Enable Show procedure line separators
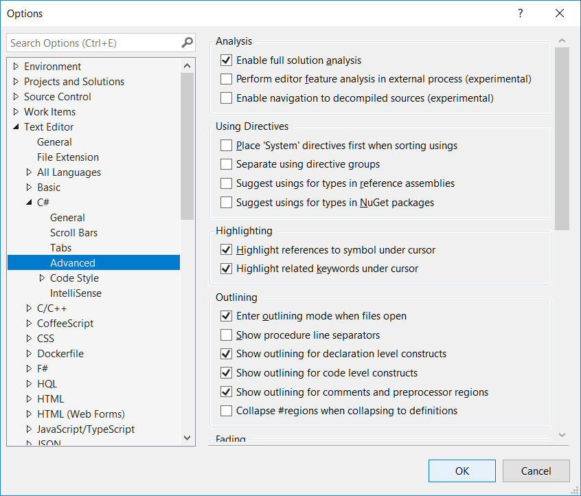The width and height of the screenshot is (581, 496). [x=226, y=335]
